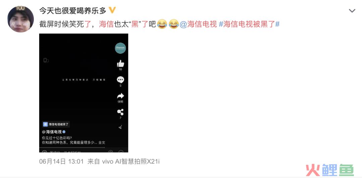The width and height of the screenshot is (362, 178).
Task: Click the thumbs-up like icon
Action: [120, 63]
